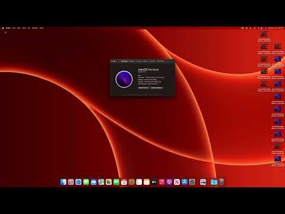Open System Preferences from the Dock
The width and height of the screenshot is (285, 214).
point(192,182)
